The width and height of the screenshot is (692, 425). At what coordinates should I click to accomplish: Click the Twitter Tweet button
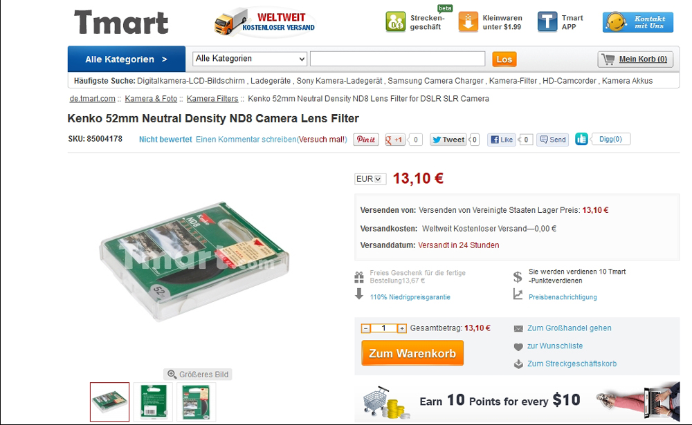point(448,140)
